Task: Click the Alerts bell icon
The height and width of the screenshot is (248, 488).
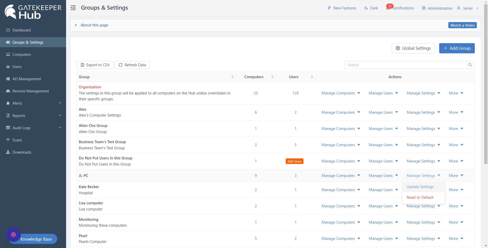Action: [x=8, y=103]
